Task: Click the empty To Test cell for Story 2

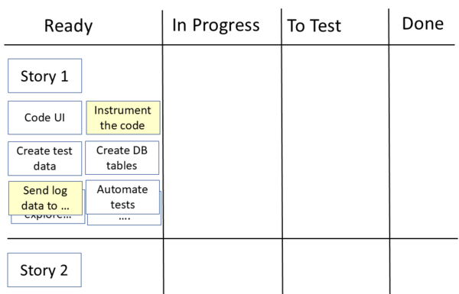Action: [x=336, y=267]
